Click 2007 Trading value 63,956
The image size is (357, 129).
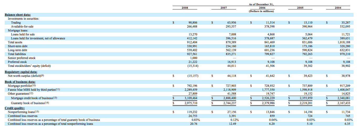(x=232, y=23)
